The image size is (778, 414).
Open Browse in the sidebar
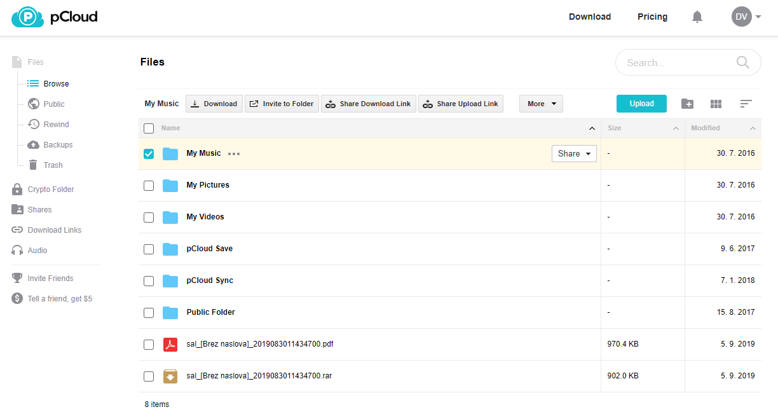(56, 84)
